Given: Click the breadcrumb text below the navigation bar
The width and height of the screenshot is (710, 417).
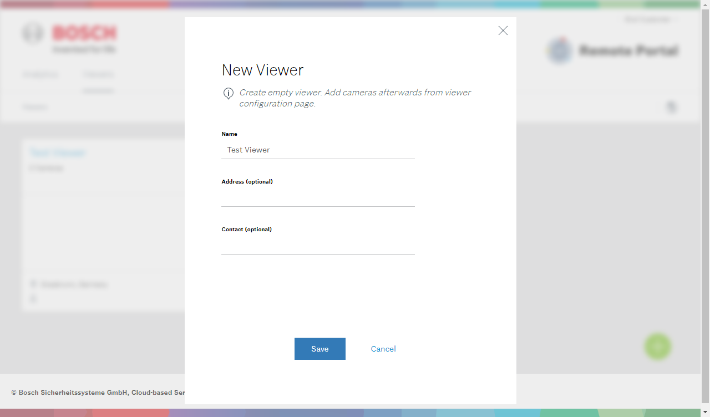Looking at the screenshot, I should [x=35, y=107].
